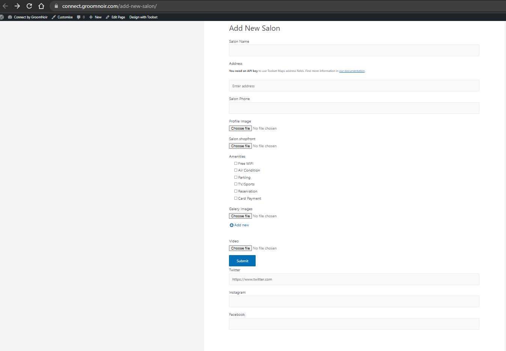Image resolution: width=506 pixels, height=351 pixels.
Task: Tick the Air Condition checkbox
Action: coord(236,170)
